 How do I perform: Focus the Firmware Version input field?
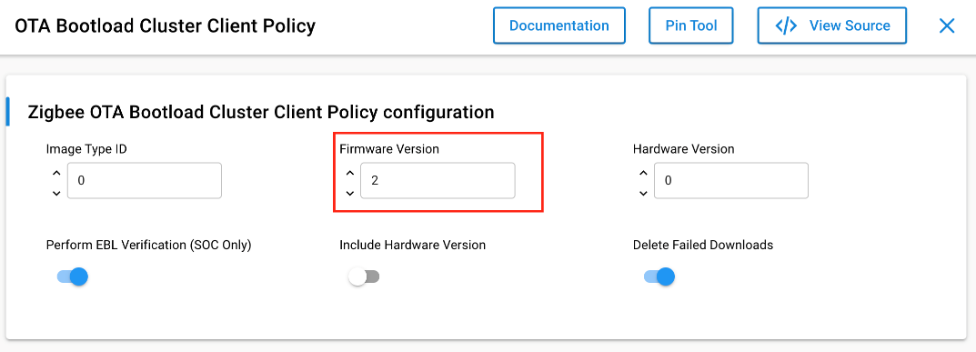[x=438, y=180]
